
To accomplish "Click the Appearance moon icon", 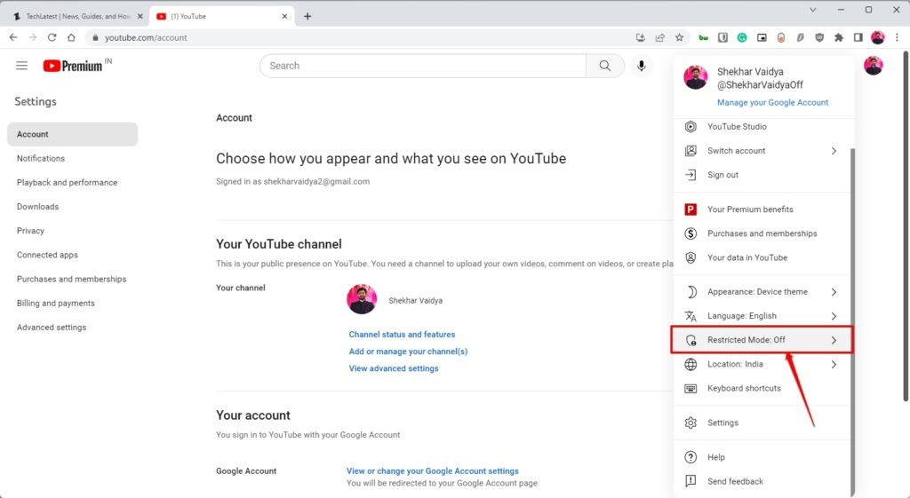I will (690, 292).
